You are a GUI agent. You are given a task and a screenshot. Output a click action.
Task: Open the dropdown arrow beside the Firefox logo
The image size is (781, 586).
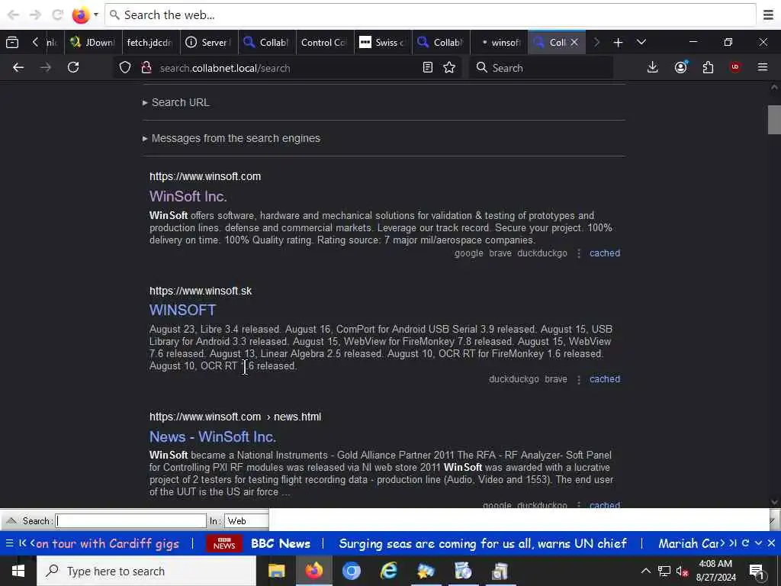click(96, 15)
